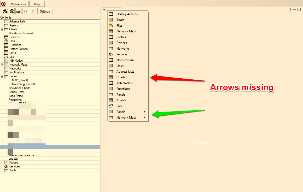Click the Log scroll icon in the popup menu
This screenshot has height=192, width=303.
[x=111, y=106]
